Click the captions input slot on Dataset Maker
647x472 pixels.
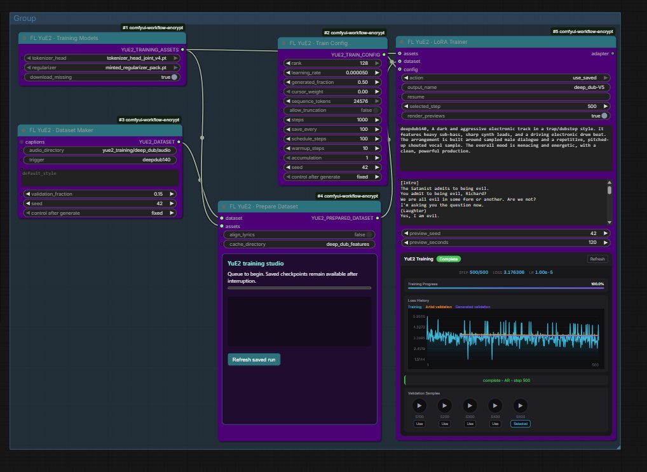pyautogui.click(x=22, y=142)
